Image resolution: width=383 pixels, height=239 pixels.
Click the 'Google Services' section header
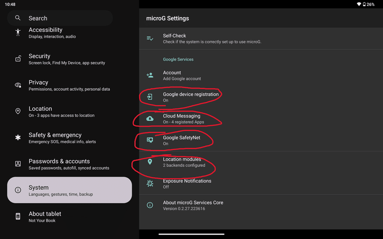(178, 59)
